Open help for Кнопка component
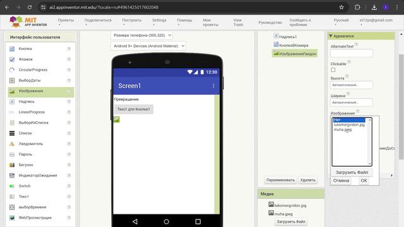The image size is (404, 227). point(69,49)
